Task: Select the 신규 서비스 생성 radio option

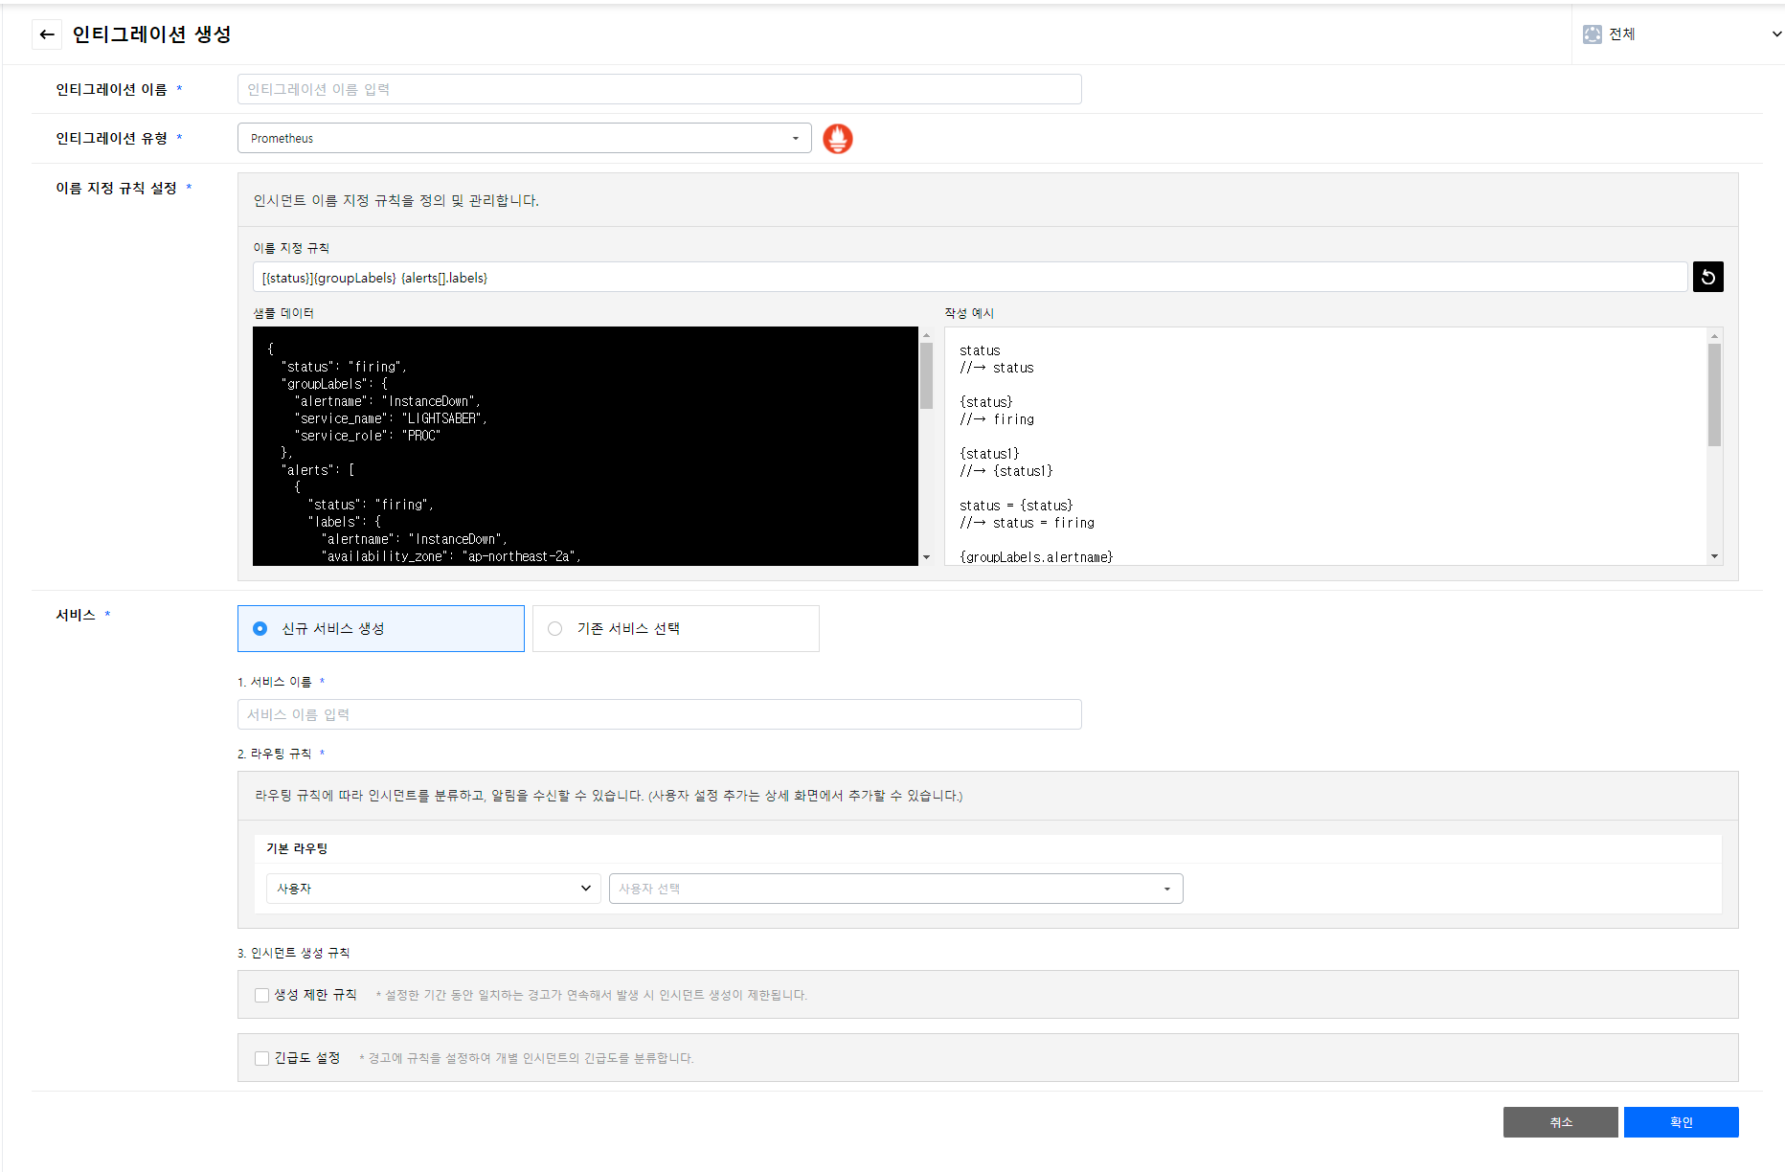Action: click(x=260, y=629)
